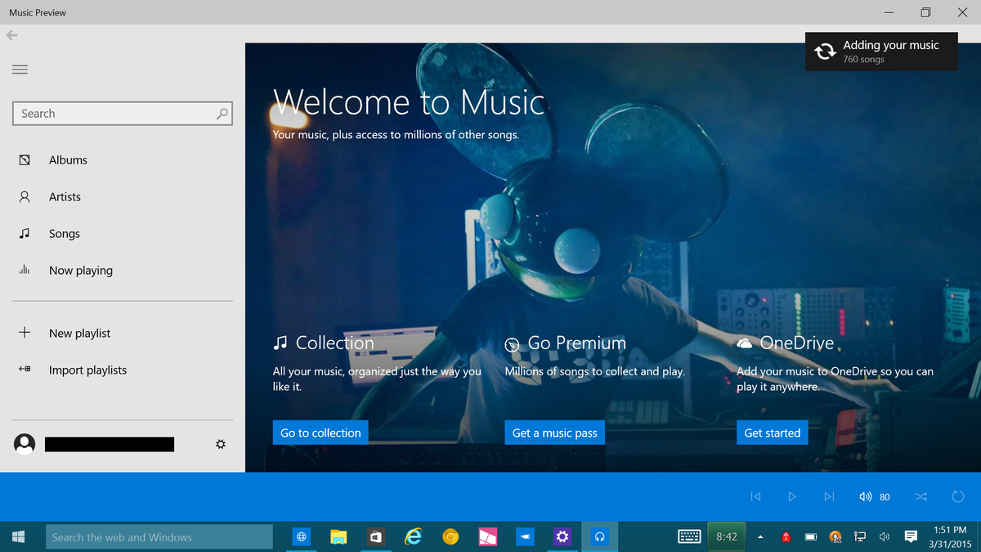Select Albums in the navigation pane
The width and height of the screenshot is (981, 552).
(x=67, y=159)
